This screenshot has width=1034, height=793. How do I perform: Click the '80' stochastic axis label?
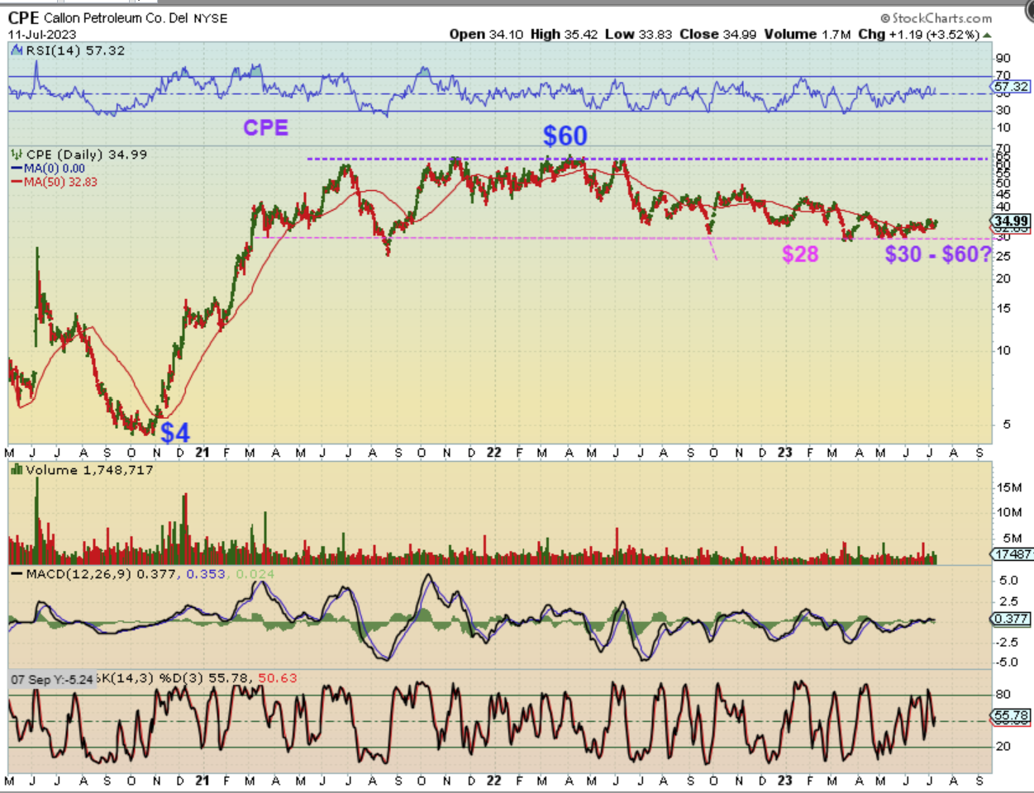click(x=1003, y=696)
